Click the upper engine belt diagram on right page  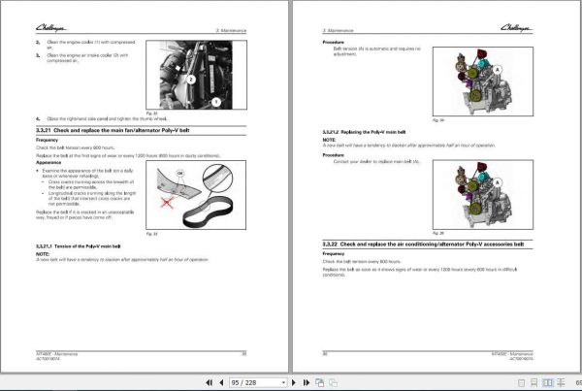(x=483, y=81)
